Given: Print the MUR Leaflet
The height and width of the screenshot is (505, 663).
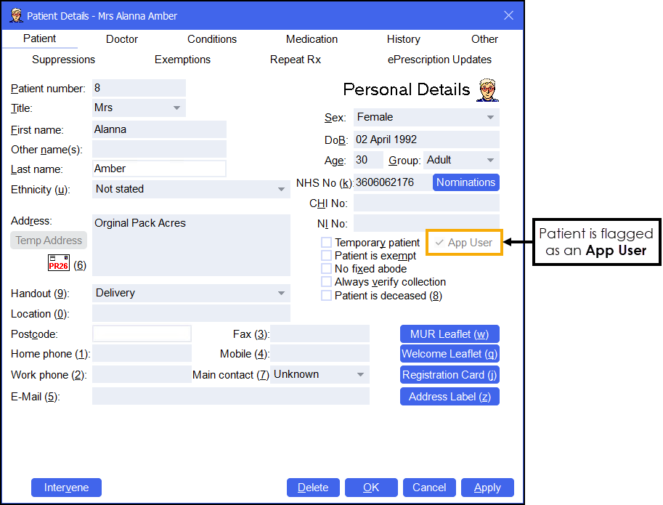Looking at the screenshot, I should [450, 334].
